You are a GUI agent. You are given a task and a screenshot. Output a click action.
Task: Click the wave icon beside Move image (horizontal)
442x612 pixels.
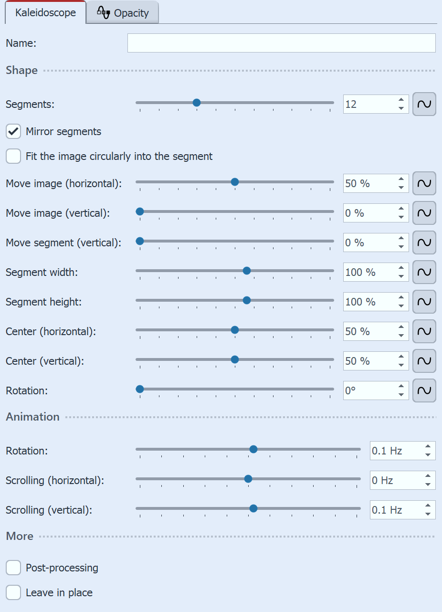[424, 183]
